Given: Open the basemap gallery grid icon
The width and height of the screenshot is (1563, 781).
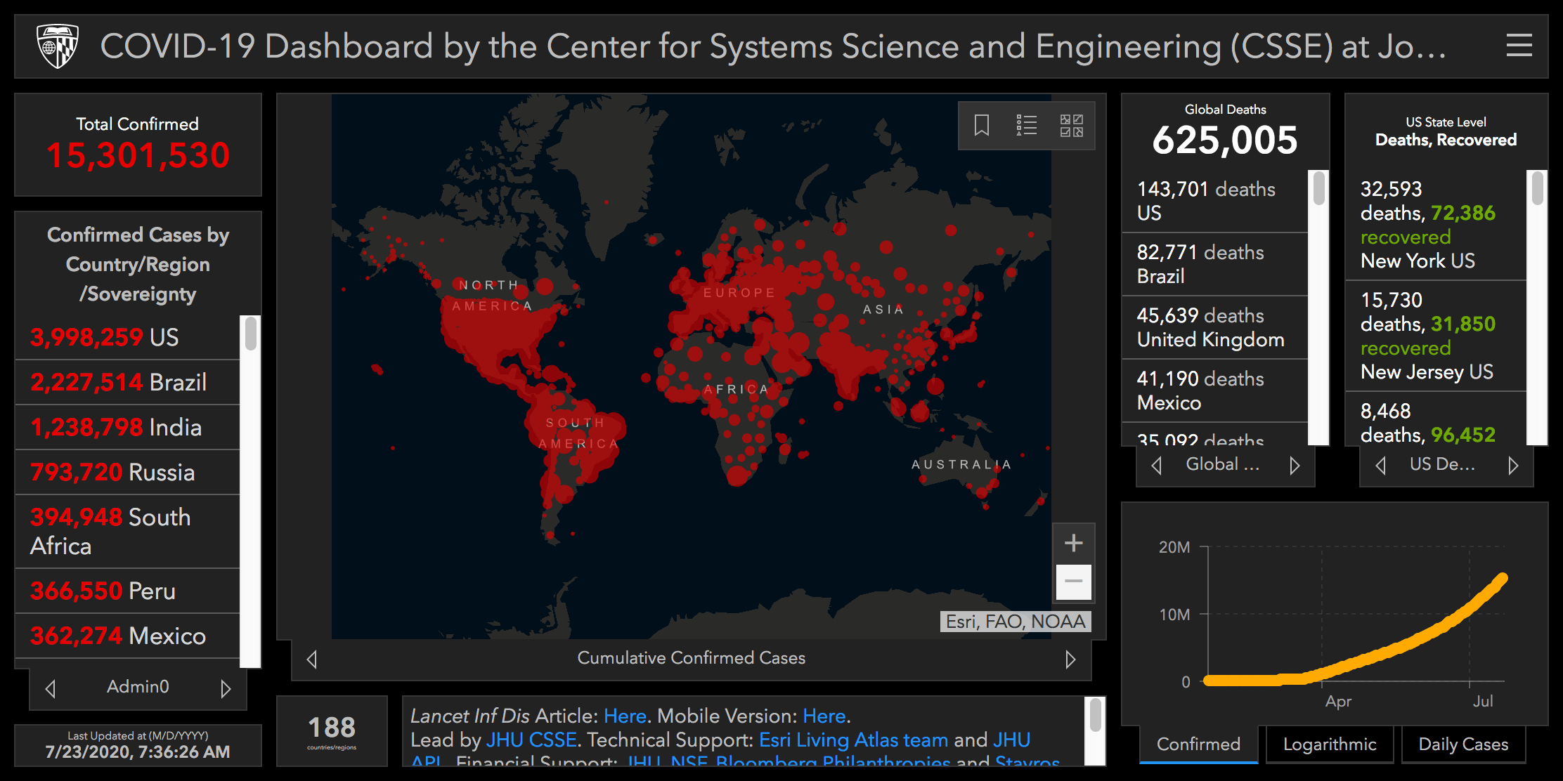Looking at the screenshot, I should click(x=1072, y=126).
